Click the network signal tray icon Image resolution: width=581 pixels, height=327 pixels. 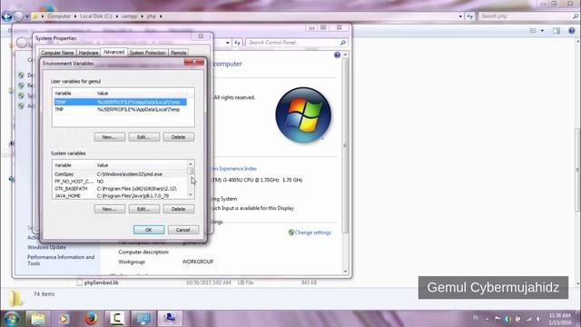[x=528, y=319]
